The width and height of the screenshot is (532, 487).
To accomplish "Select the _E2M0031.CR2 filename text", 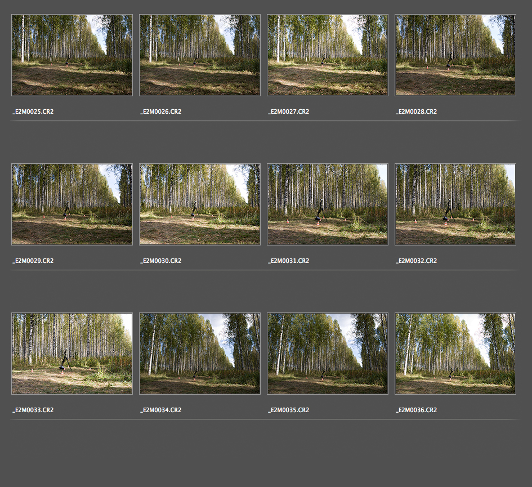I will 289,261.
